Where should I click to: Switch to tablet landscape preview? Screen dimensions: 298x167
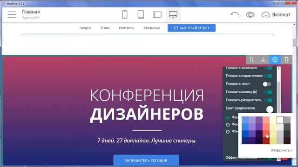pyautogui.click(x=157, y=14)
